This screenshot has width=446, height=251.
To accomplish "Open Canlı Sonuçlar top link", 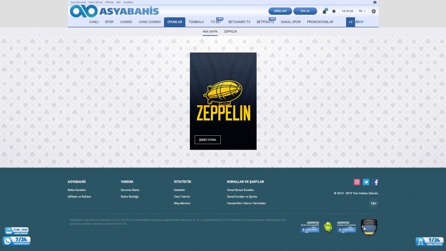I will (78, 2).
